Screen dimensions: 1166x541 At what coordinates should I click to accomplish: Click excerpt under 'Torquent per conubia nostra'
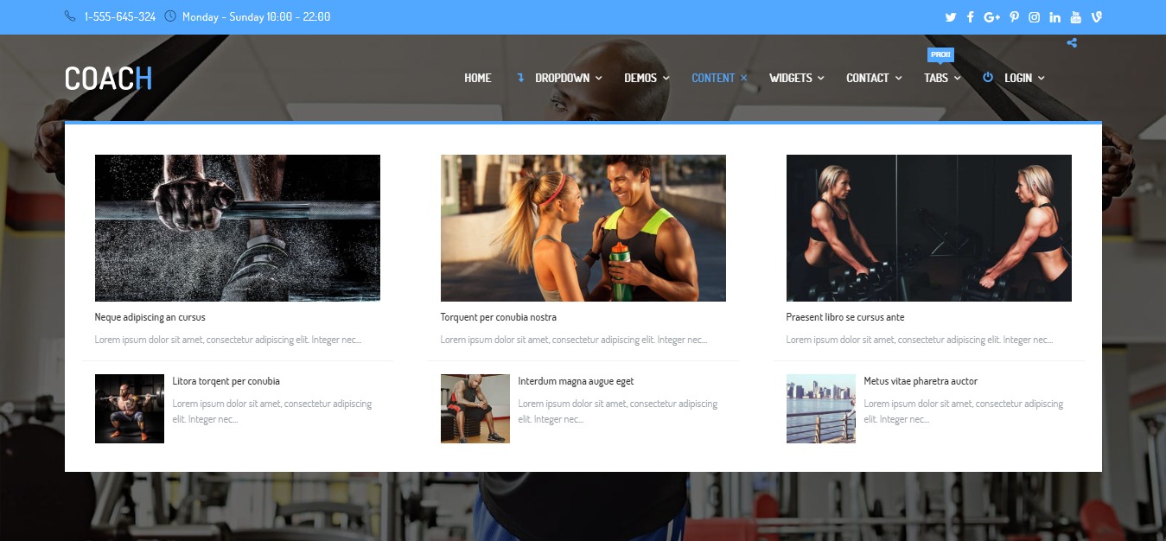tap(574, 340)
